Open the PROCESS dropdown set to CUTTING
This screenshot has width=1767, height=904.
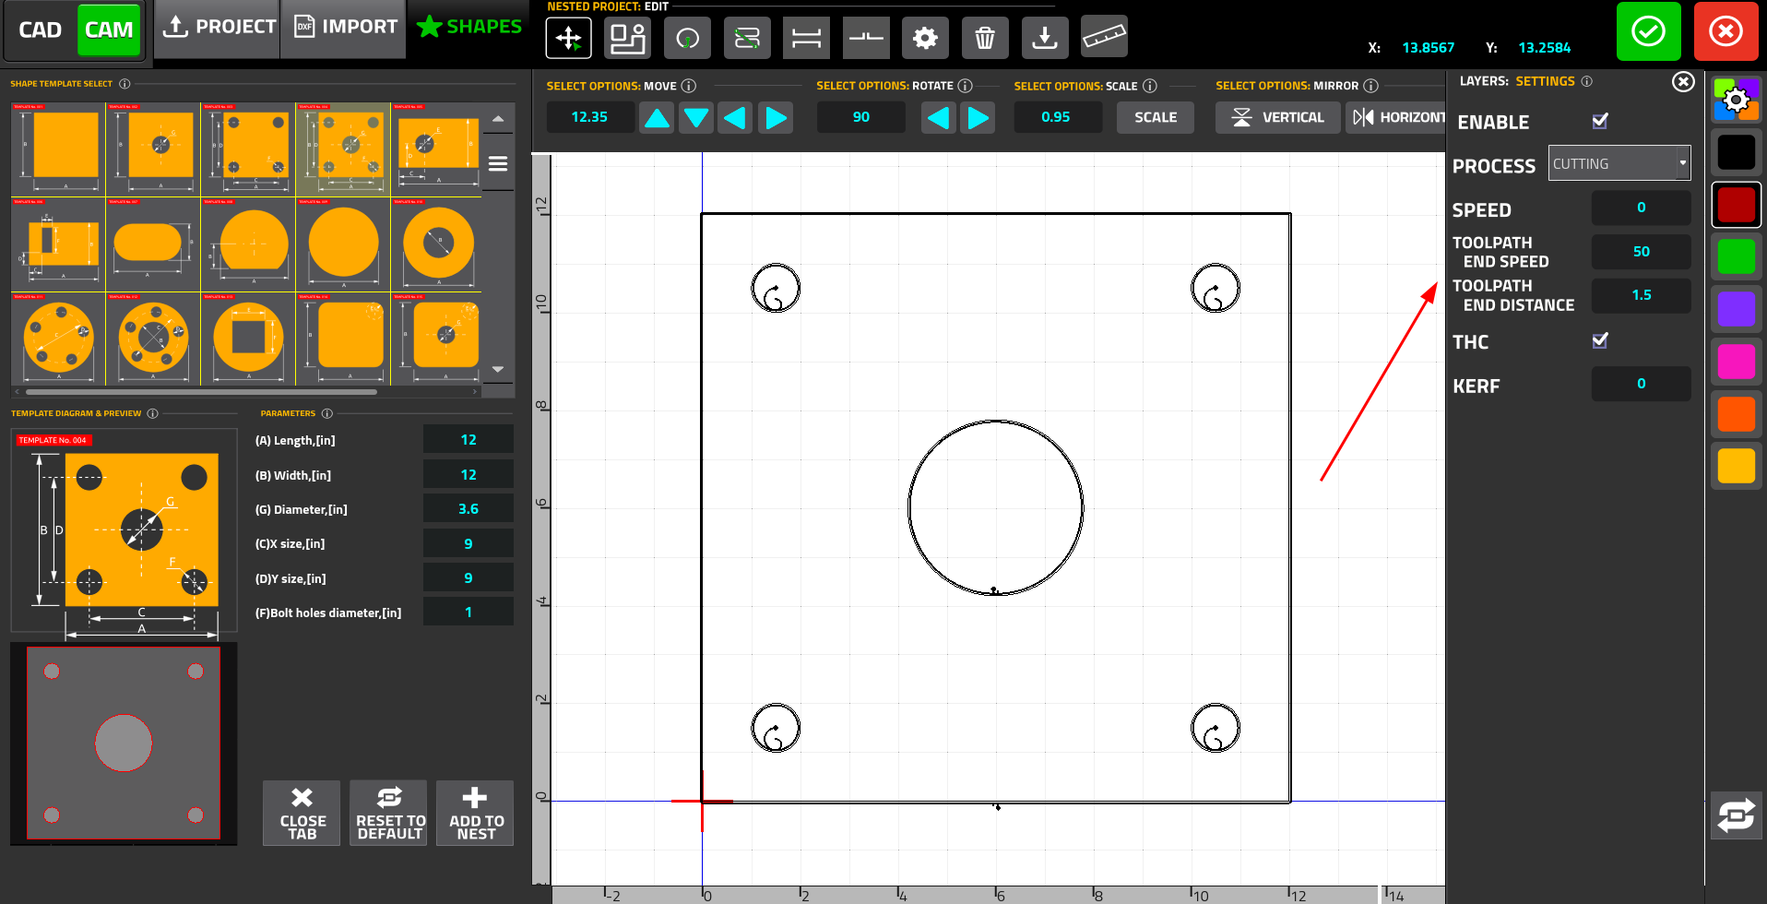point(1619,163)
